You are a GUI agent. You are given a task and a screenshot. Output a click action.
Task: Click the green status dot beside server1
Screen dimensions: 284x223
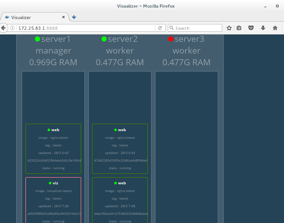pyautogui.click(x=37, y=39)
